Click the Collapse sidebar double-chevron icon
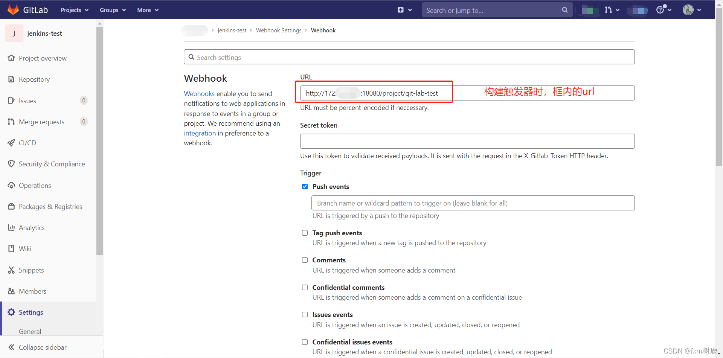The image size is (723, 358). point(11,347)
